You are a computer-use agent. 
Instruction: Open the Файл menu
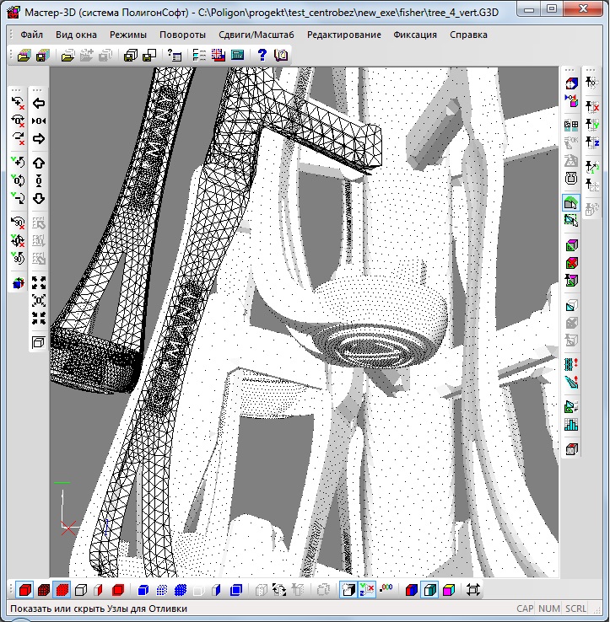[x=32, y=35]
